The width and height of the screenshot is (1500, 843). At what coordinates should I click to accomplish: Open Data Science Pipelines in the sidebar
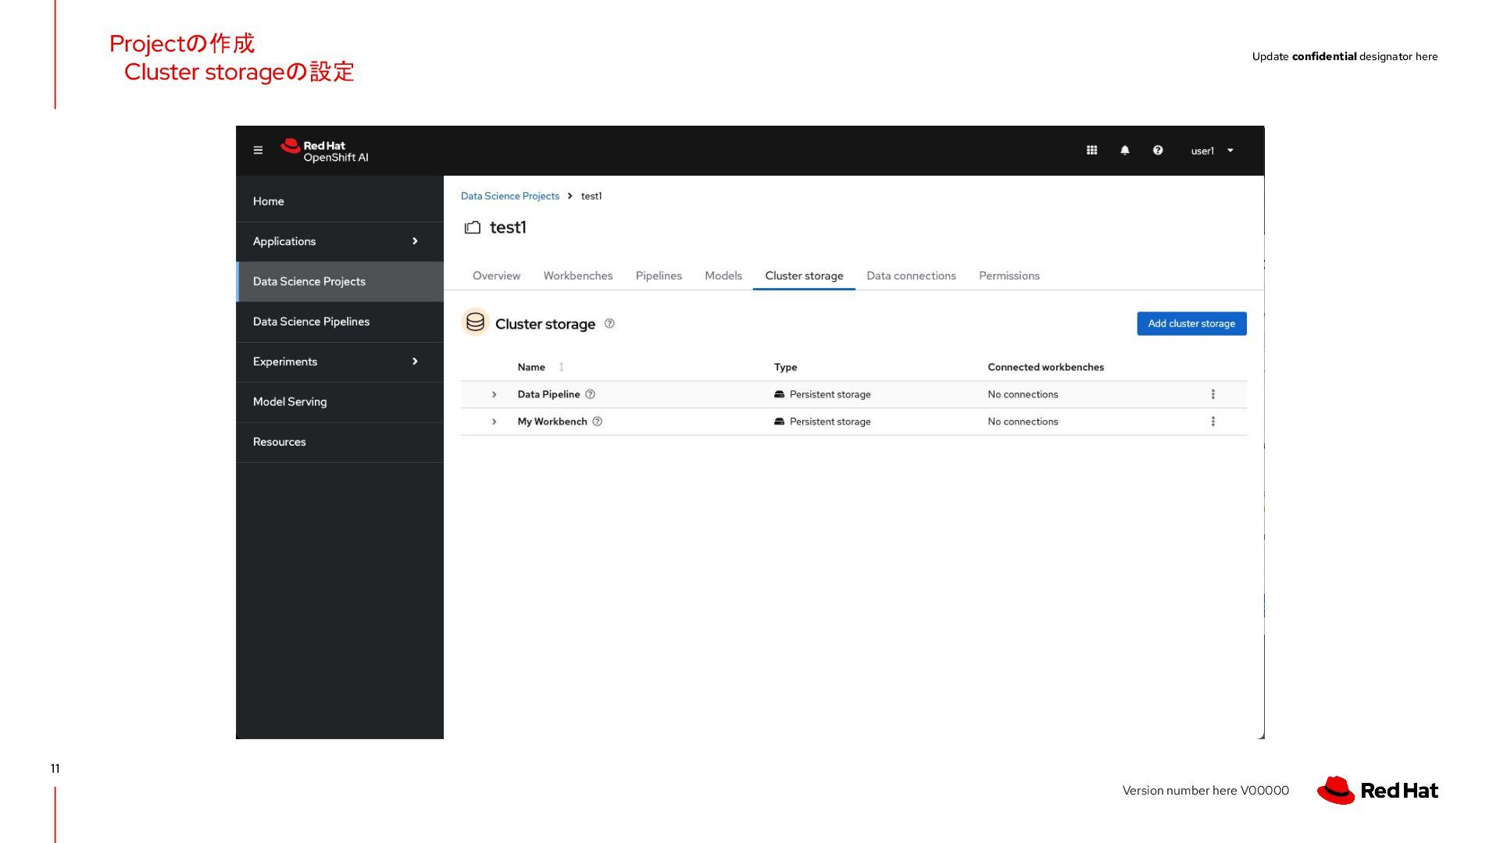click(x=340, y=322)
